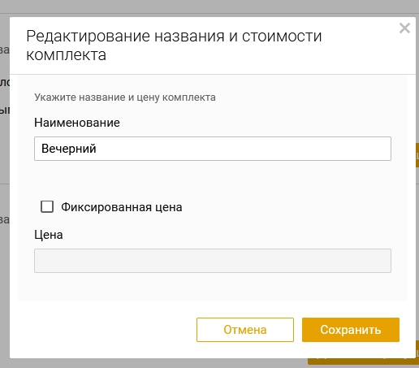Cancel editing with the outlined Отмена button
Screen dimensions: 419x368
tap(245, 330)
